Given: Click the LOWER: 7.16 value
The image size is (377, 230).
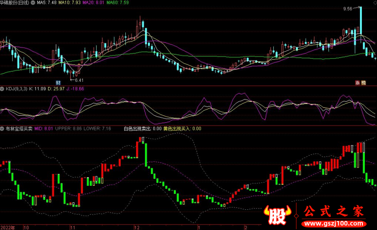Looking at the screenshot, I should click(x=97, y=129).
